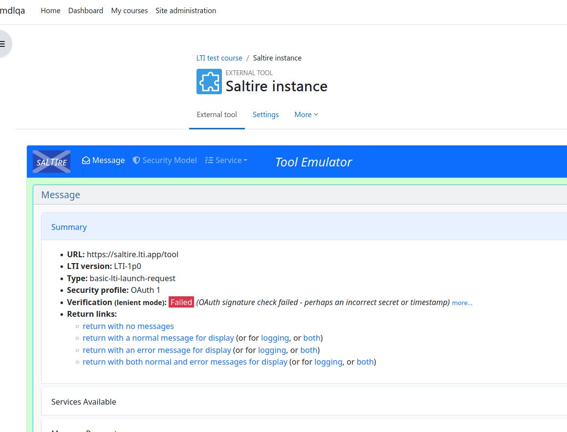The width and height of the screenshot is (567, 432).
Task: Click return with an error message for display
Action: coord(156,350)
